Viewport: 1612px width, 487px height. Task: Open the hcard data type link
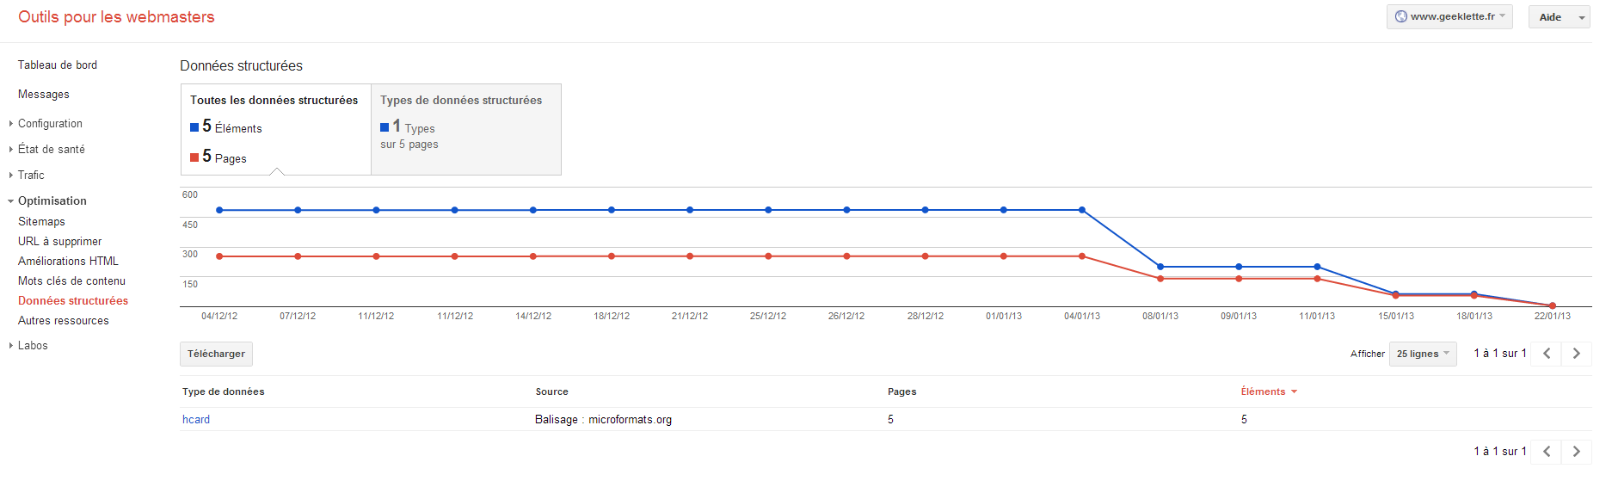pyautogui.click(x=196, y=420)
